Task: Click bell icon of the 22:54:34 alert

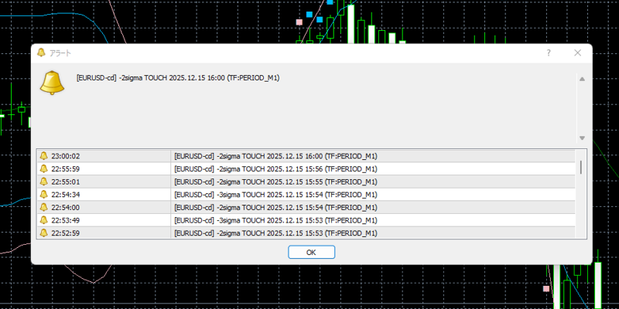Action: (44, 194)
